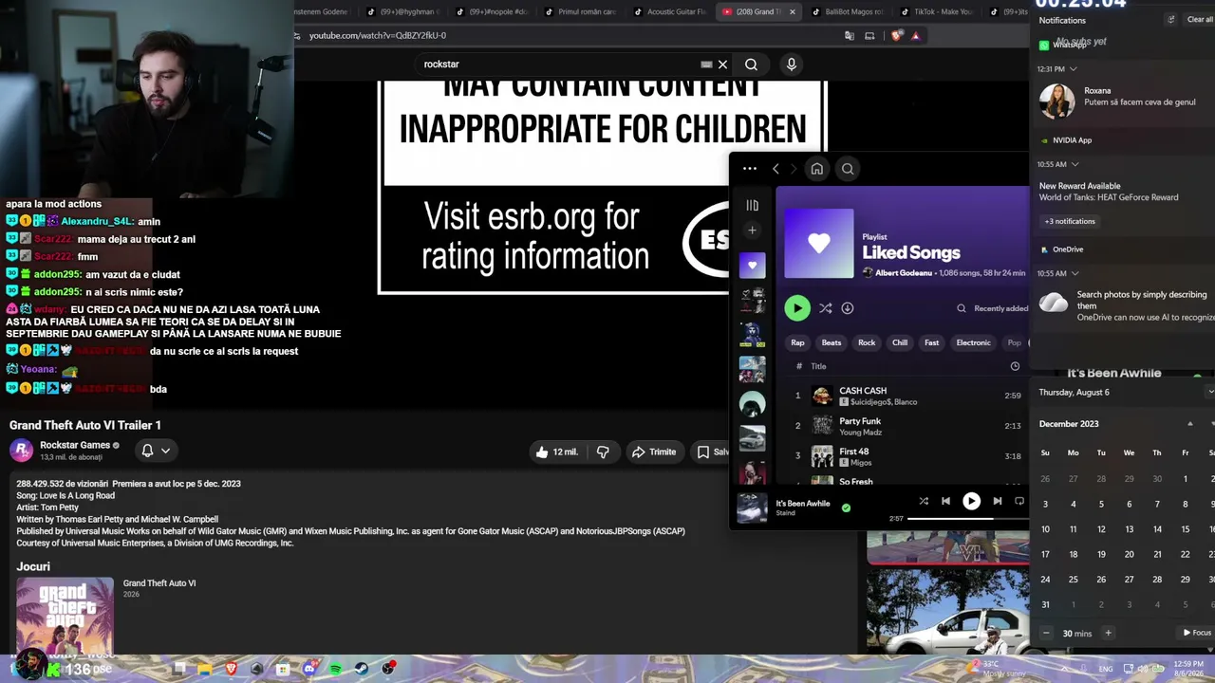Screen dimensions: 1215x683
Task: Open the Rockstar Games channel name link
Action: [x=75, y=445]
